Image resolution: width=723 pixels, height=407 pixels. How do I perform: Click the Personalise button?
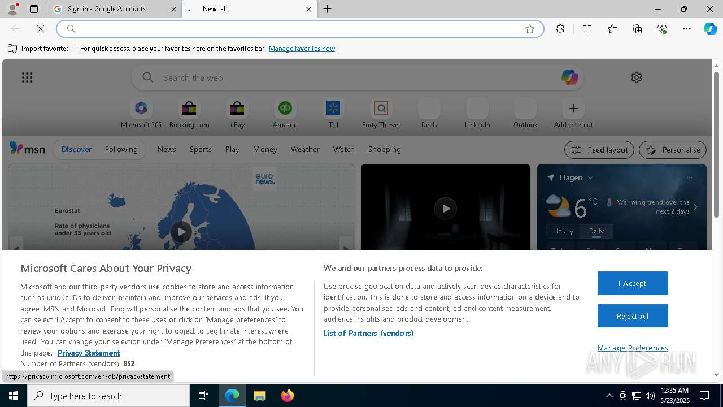(x=673, y=150)
